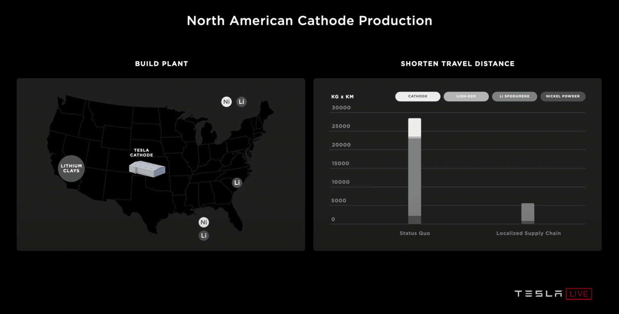Click the dark nickel base of Status Quo bar
Screen dimensions: 619x314
tap(415, 220)
